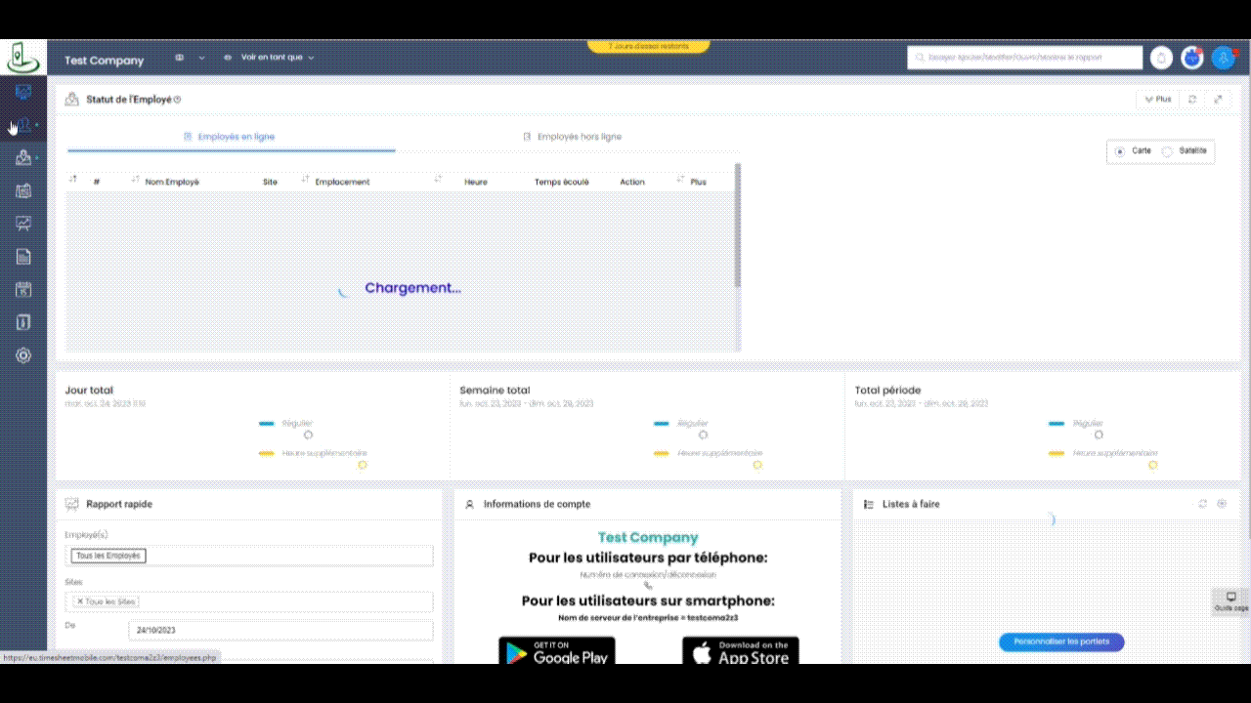Open the dashboard icon in the sidebar
1251x703 pixels.
click(x=23, y=92)
